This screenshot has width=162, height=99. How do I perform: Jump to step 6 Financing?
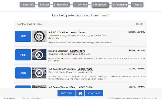120,5
